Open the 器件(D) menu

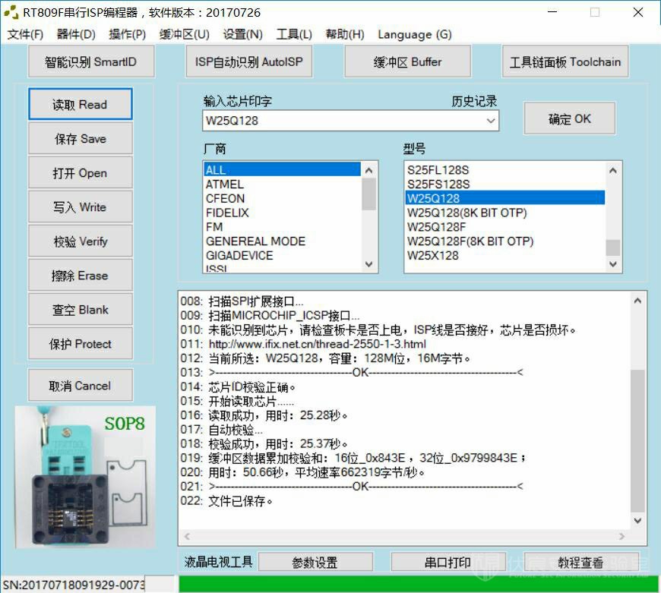coord(76,34)
